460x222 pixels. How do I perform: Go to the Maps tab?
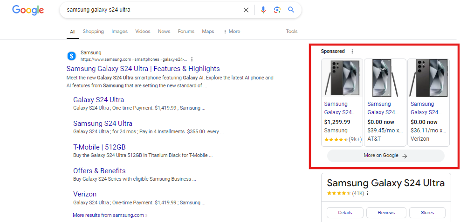(208, 31)
